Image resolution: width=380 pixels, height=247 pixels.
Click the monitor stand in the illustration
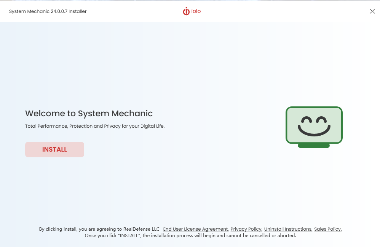[314, 146]
